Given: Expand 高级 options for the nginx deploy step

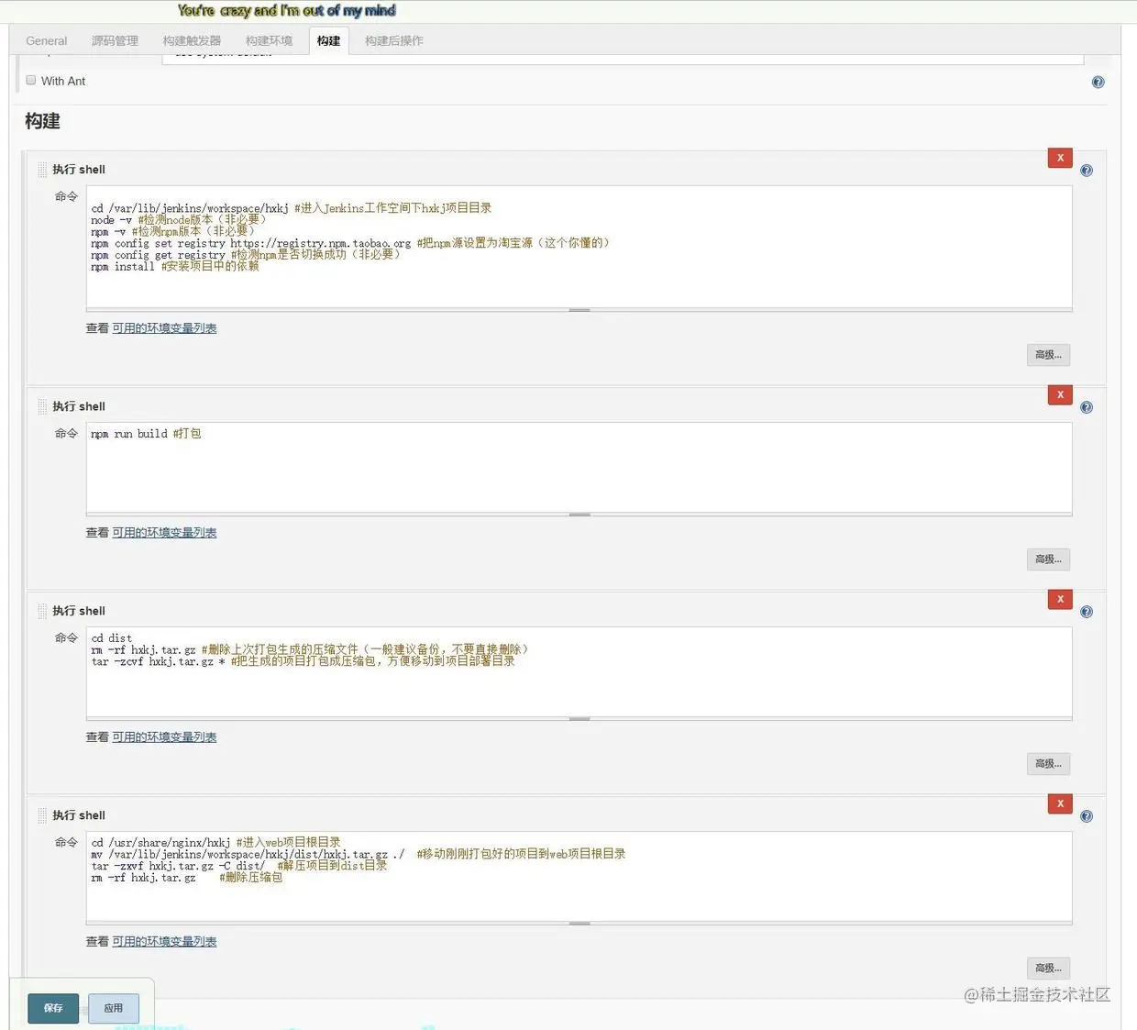Looking at the screenshot, I should [x=1048, y=969].
